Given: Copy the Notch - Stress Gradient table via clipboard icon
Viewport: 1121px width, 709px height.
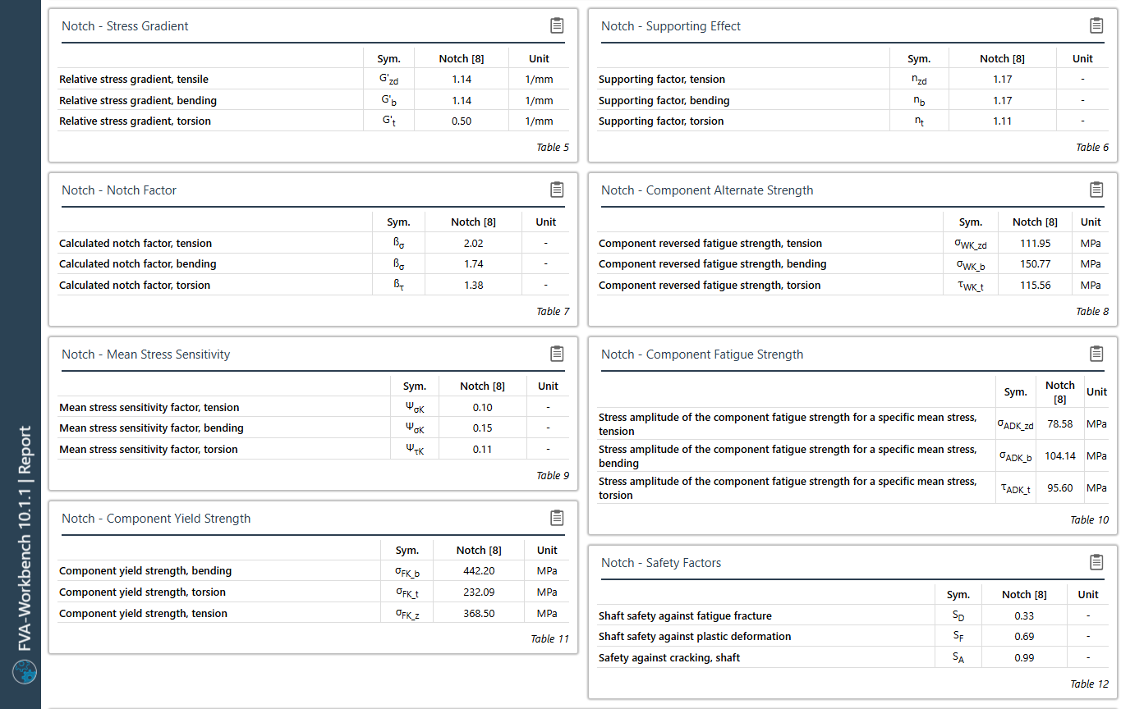Looking at the screenshot, I should tap(557, 25).
